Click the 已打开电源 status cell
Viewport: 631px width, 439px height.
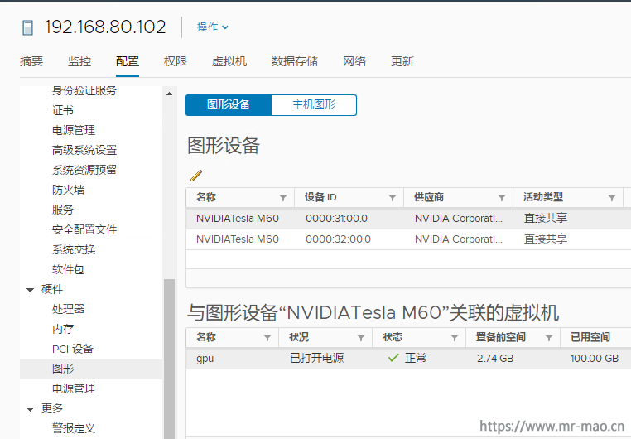pos(316,358)
